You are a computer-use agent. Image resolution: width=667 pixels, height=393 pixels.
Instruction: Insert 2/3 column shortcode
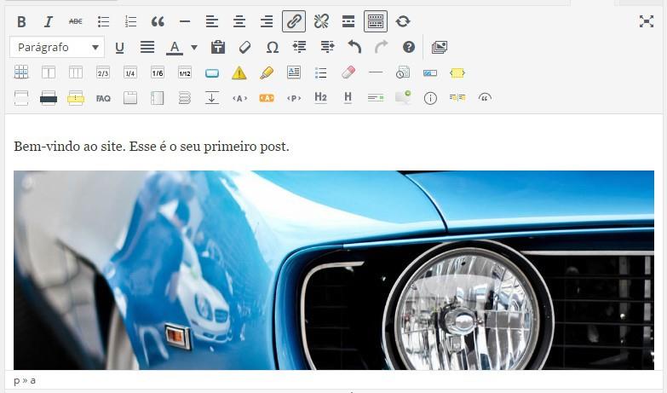pos(103,72)
